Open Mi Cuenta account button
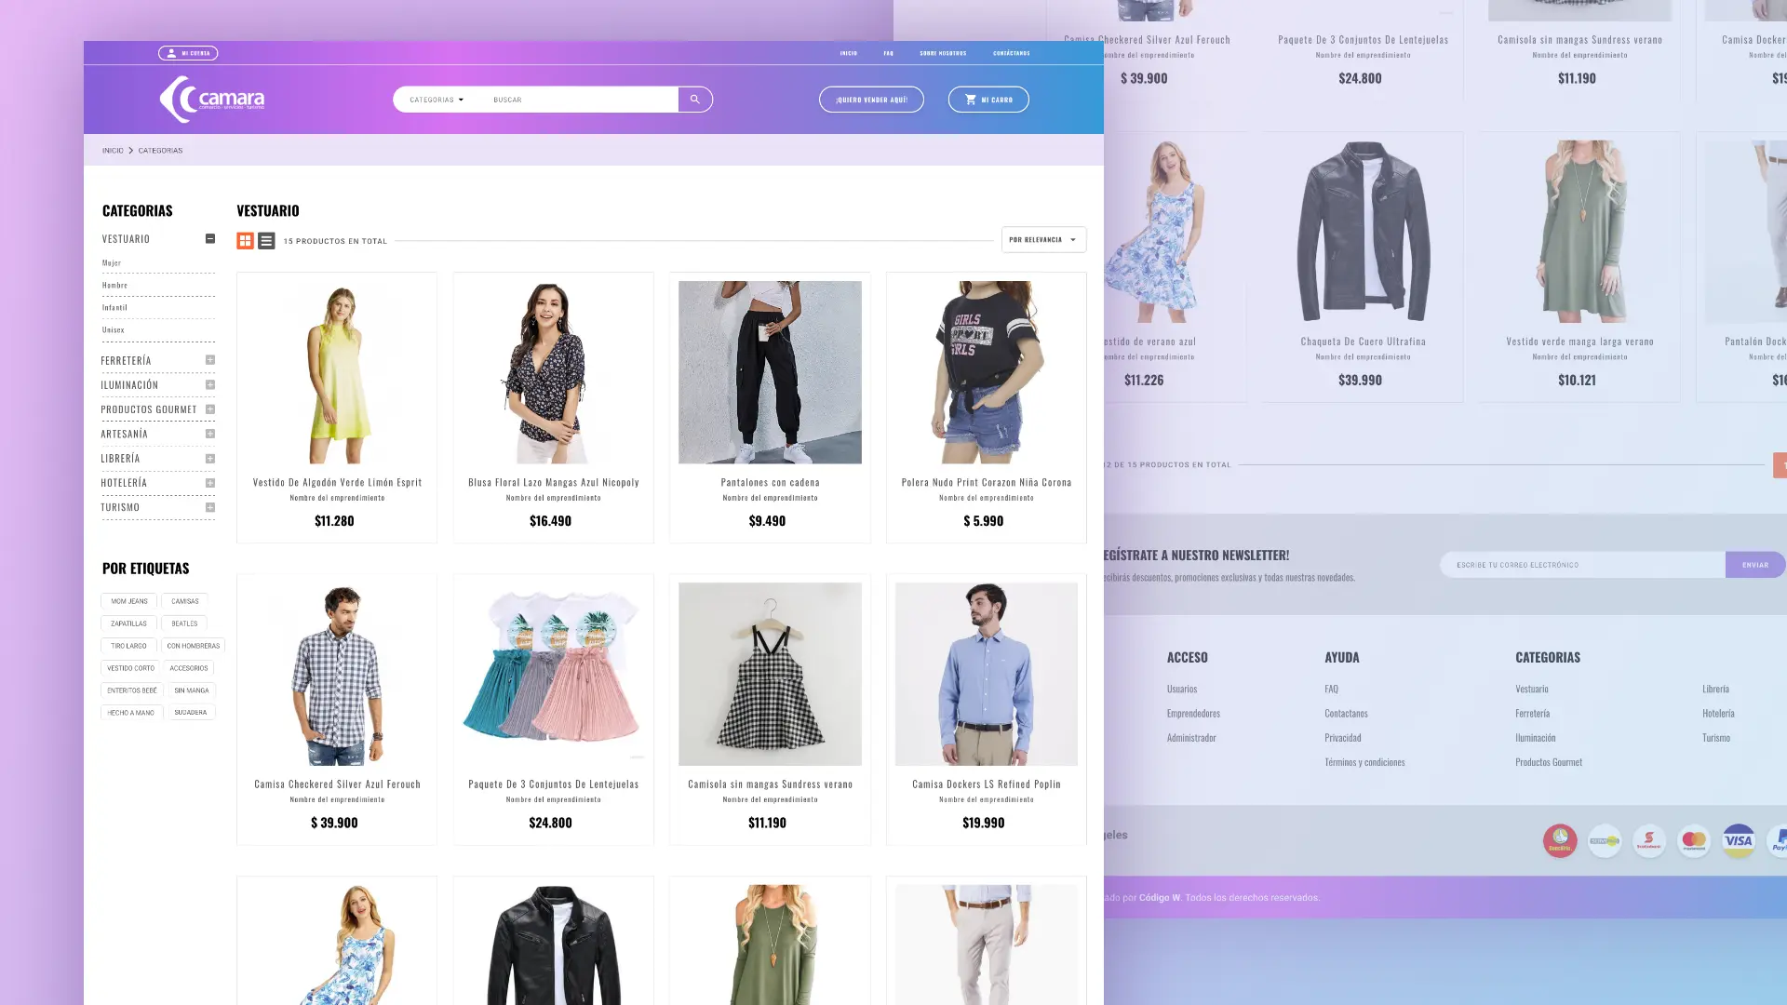Viewport: 1787px width, 1005px height. (x=188, y=53)
